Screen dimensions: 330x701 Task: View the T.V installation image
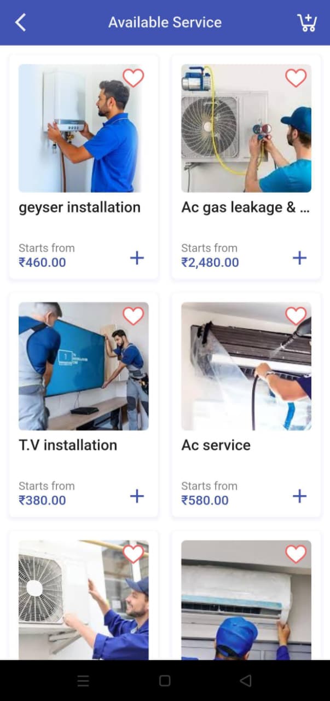point(83,366)
